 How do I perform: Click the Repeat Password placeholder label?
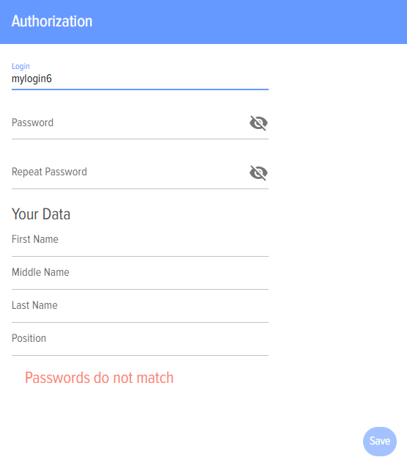[x=49, y=172]
